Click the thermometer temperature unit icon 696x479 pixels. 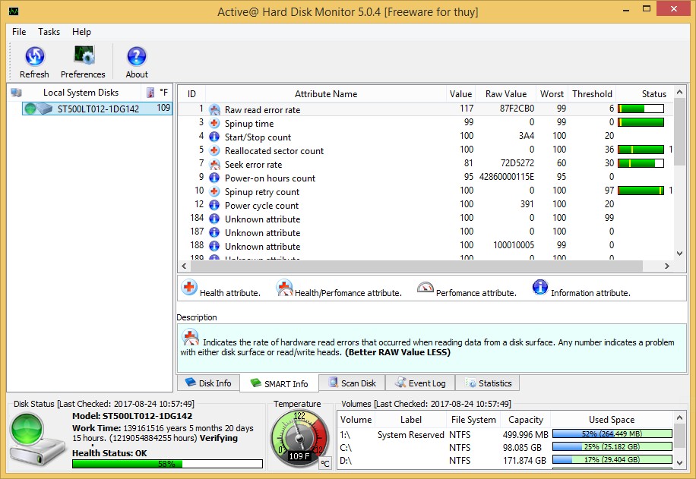pos(150,92)
